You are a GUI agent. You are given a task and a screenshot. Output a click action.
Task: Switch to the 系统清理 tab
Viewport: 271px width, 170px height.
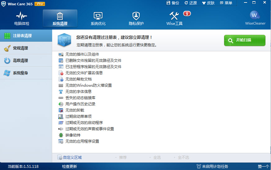(x=60, y=18)
